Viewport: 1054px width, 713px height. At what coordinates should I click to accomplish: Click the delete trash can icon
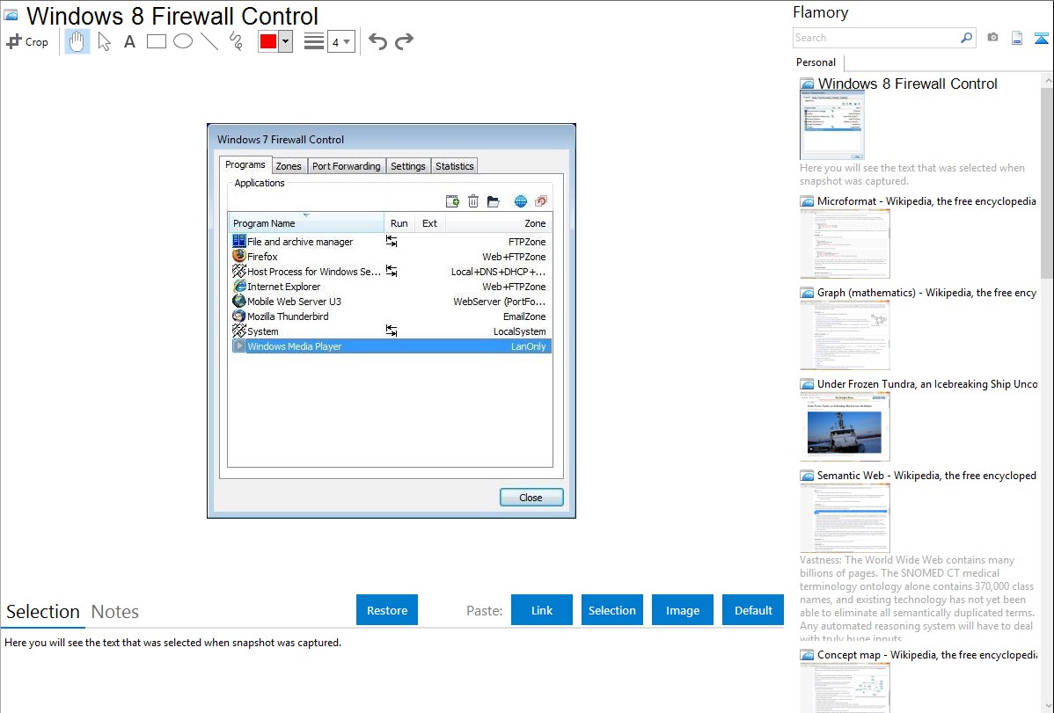(x=473, y=201)
